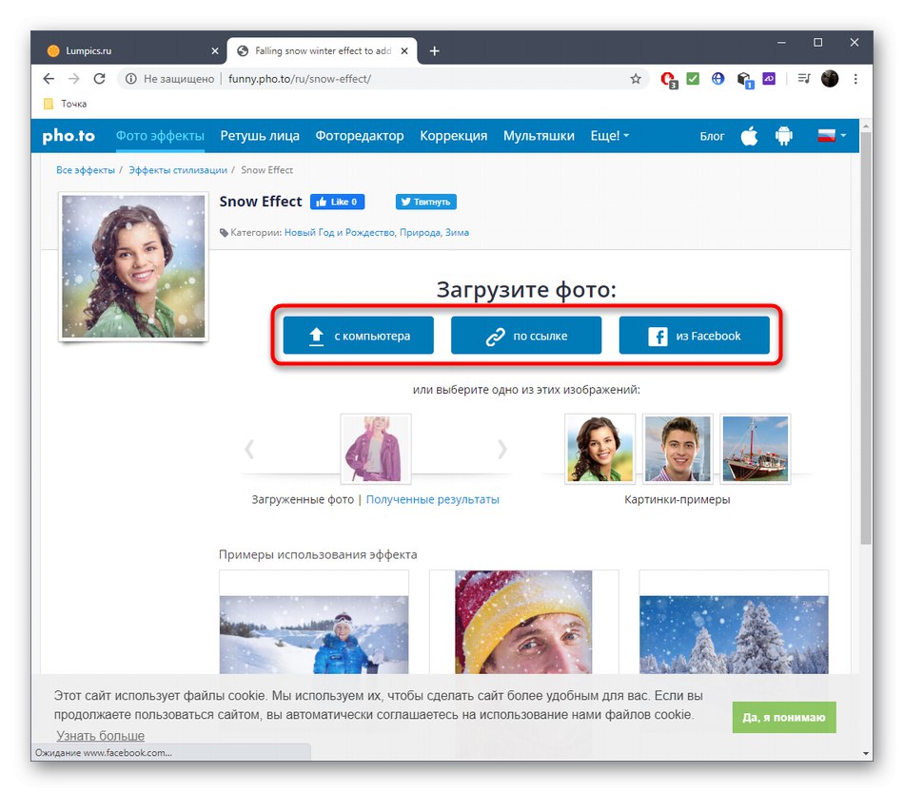This screenshot has height=792, width=904.
Task: Upload photo with 'из Facebook' button
Action: 694,336
